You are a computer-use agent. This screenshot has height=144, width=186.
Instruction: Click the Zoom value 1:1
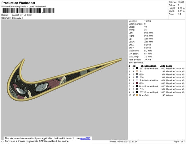pos(179,14)
